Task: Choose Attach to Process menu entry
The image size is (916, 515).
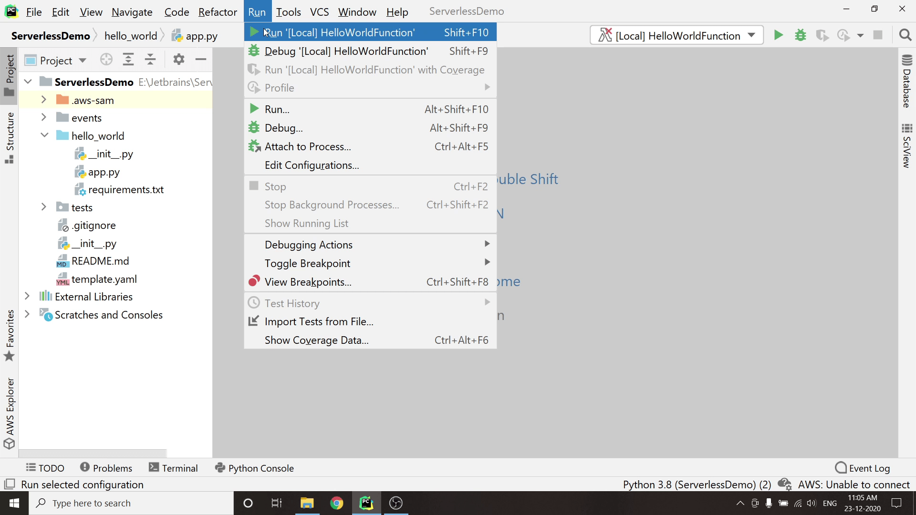Action: point(308,147)
